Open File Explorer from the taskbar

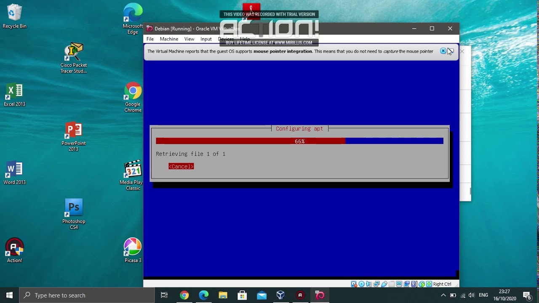(223, 295)
